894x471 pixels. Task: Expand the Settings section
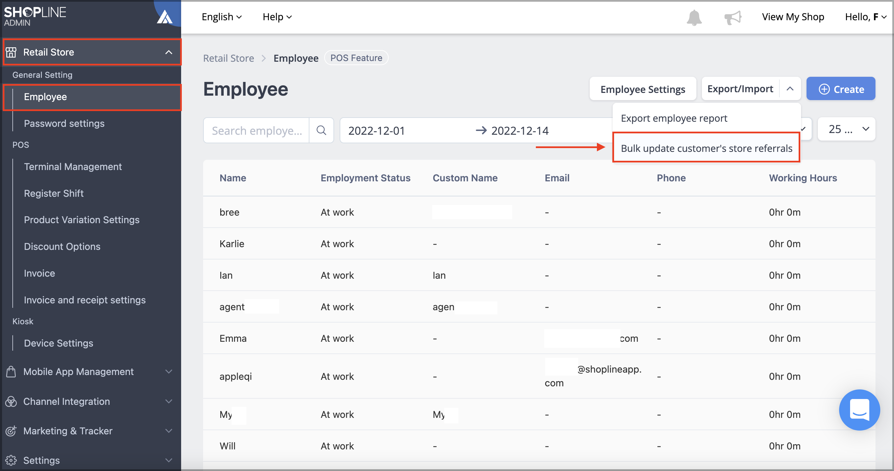169,460
